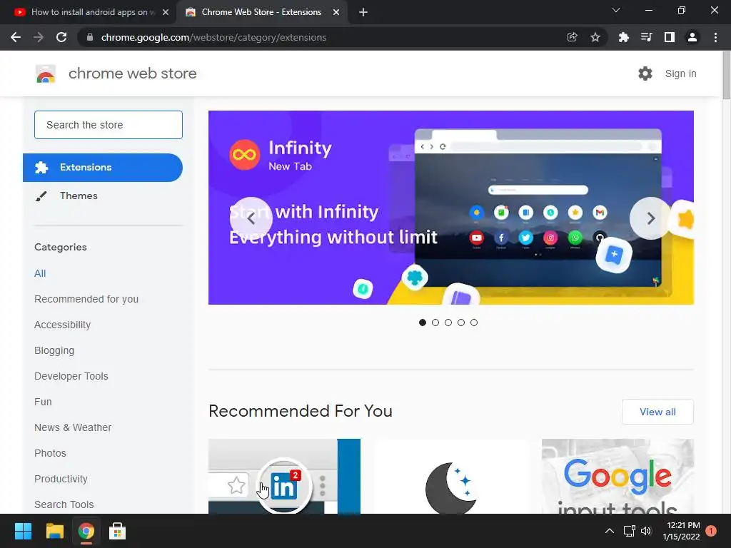Image resolution: width=731 pixels, height=548 pixels.
Task: Open the media controls toolbar icon
Action: tap(646, 37)
